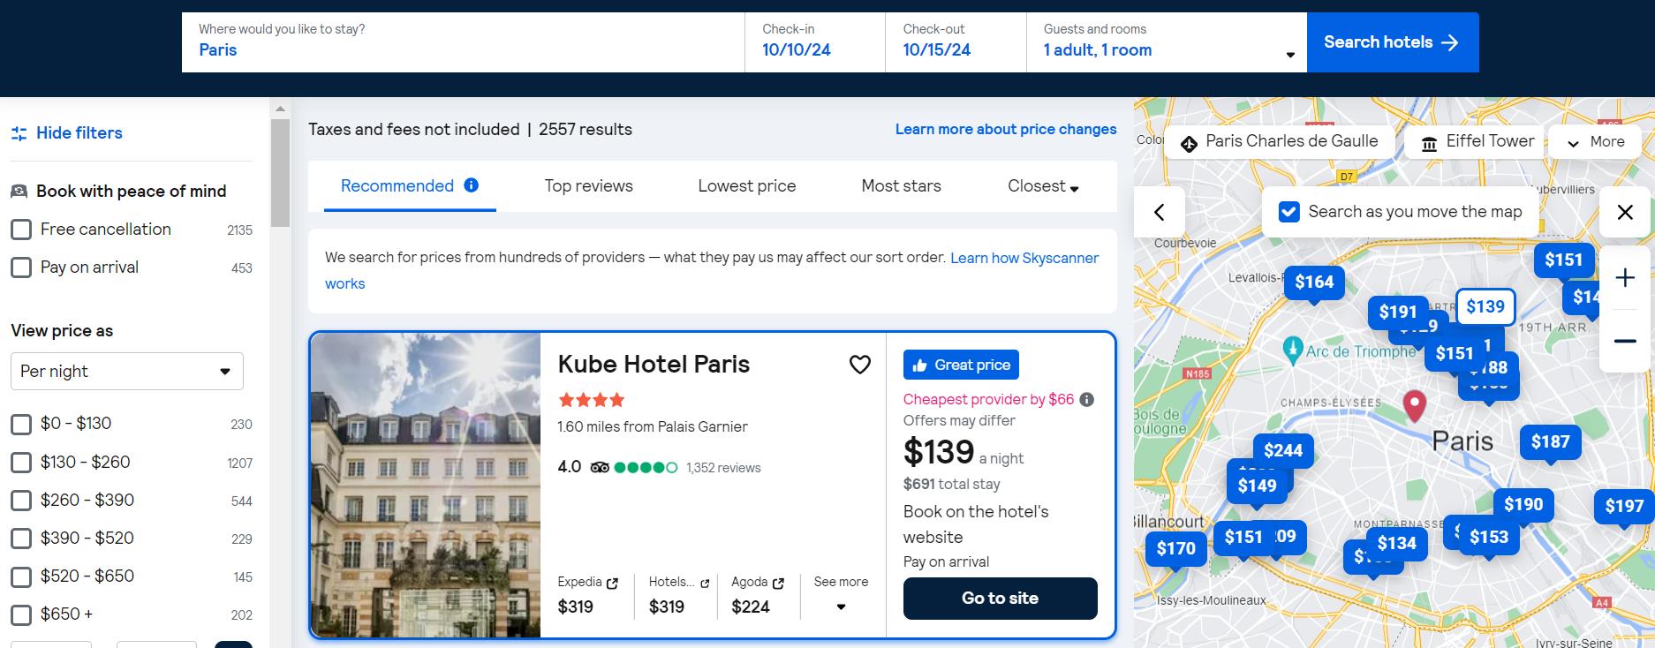Click the Check-out date field
This screenshot has height=648, width=1655.
tap(956, 42)
